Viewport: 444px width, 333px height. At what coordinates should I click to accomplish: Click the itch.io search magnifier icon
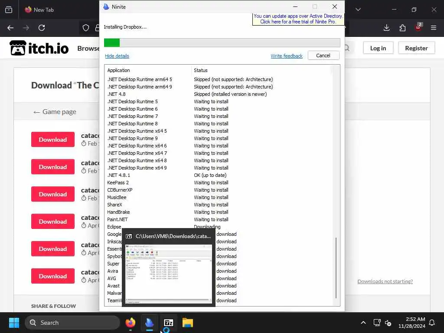(347, 48)
